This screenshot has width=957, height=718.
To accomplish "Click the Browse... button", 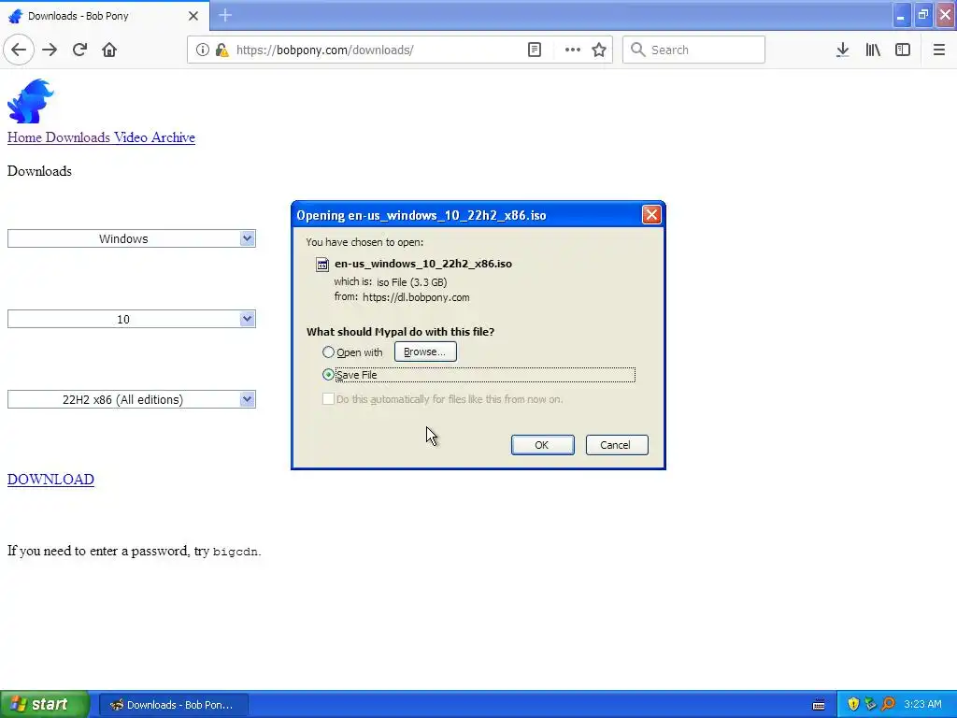I will (425, 352).
